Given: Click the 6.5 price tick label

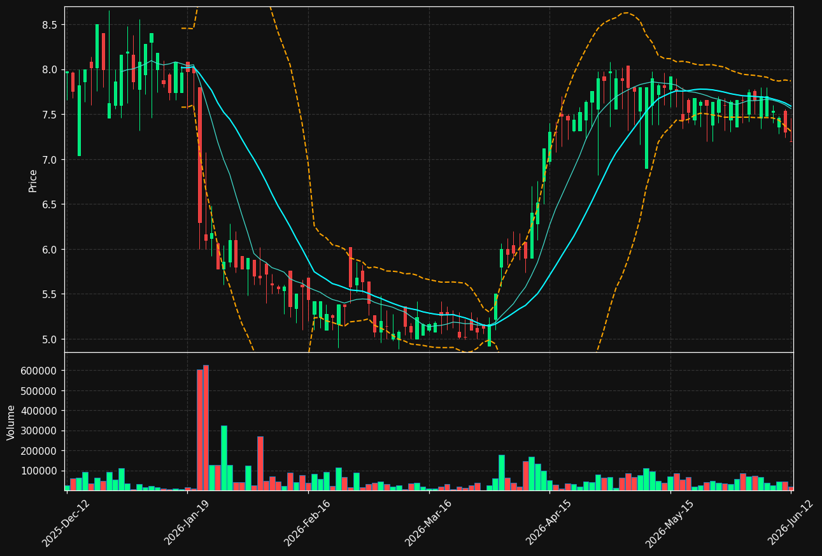Looking at the screenshot, I should pos(49,204).
